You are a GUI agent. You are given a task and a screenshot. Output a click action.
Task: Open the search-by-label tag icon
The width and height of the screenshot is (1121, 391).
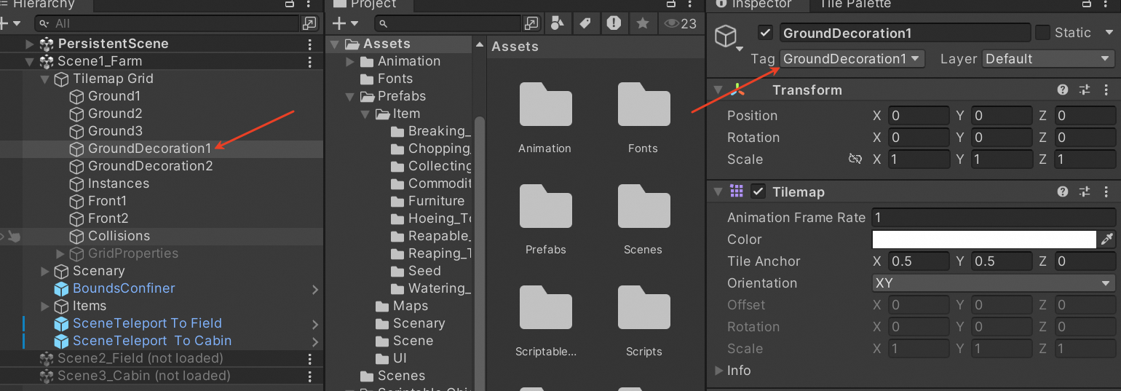tap(585, 23)
